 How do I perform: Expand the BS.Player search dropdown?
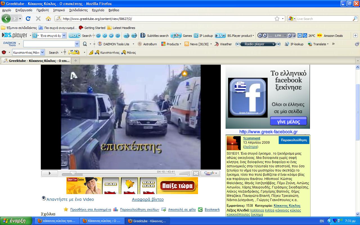pos(64,36)
